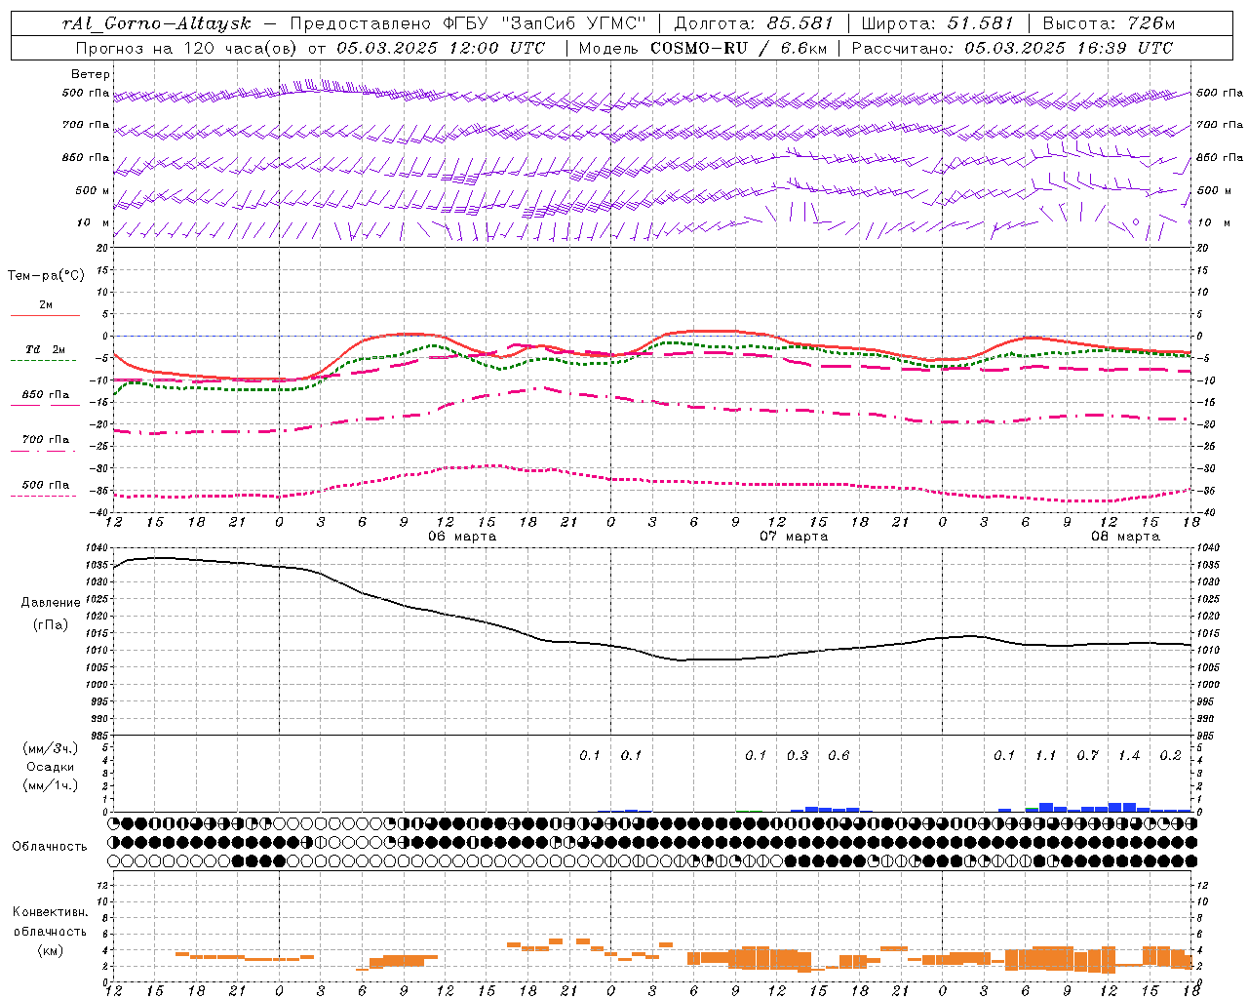Click the 700 гПа temperature legend entry
The width and height of the screenshot is (1248, 999).
coord(45,440)
